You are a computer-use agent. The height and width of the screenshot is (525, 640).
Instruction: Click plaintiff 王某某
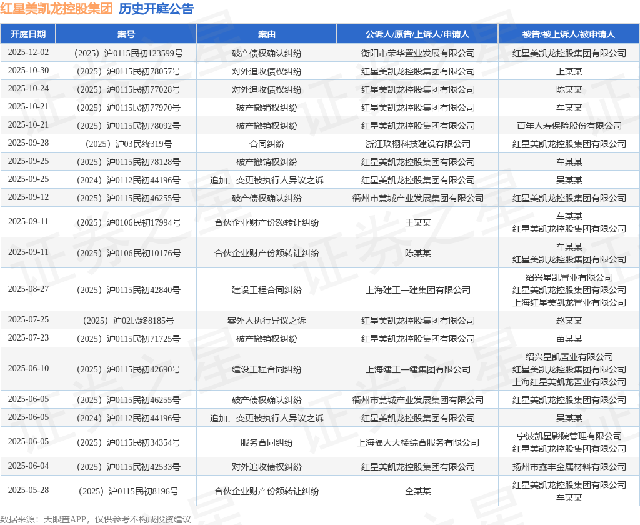417,222
